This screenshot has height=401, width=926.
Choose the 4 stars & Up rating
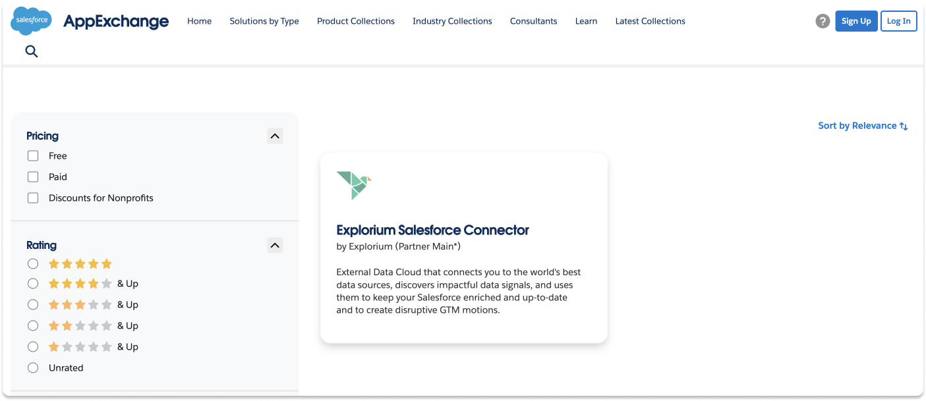tap(33, 283)
